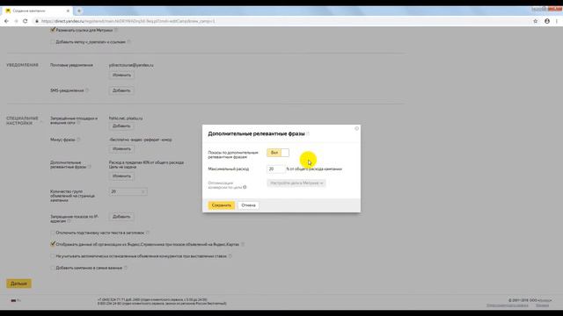Bookmark page with the star icon

pos(536,21)
